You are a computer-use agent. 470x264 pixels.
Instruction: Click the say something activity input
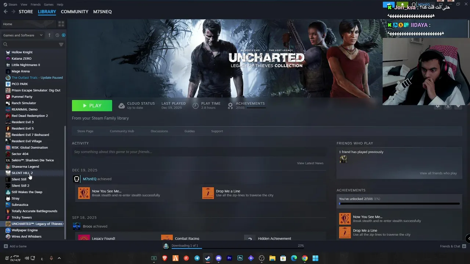[x=199, y=152]
